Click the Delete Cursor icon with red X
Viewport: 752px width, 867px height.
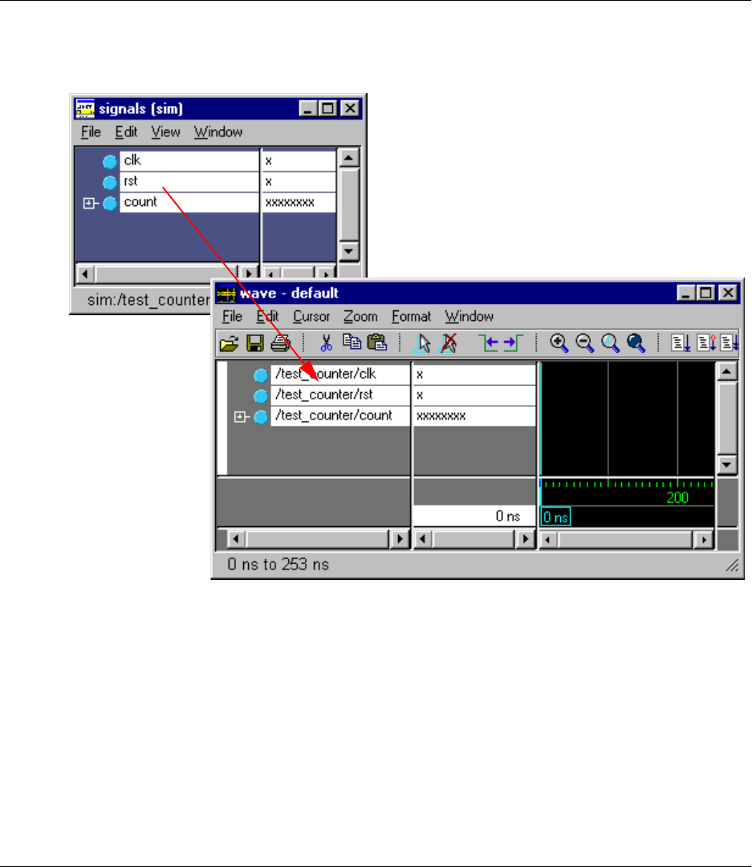point(448,342)
